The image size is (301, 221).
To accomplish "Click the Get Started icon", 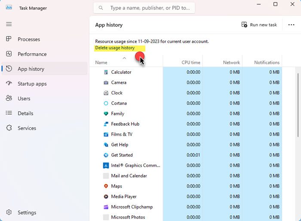I will pos(106,155).
